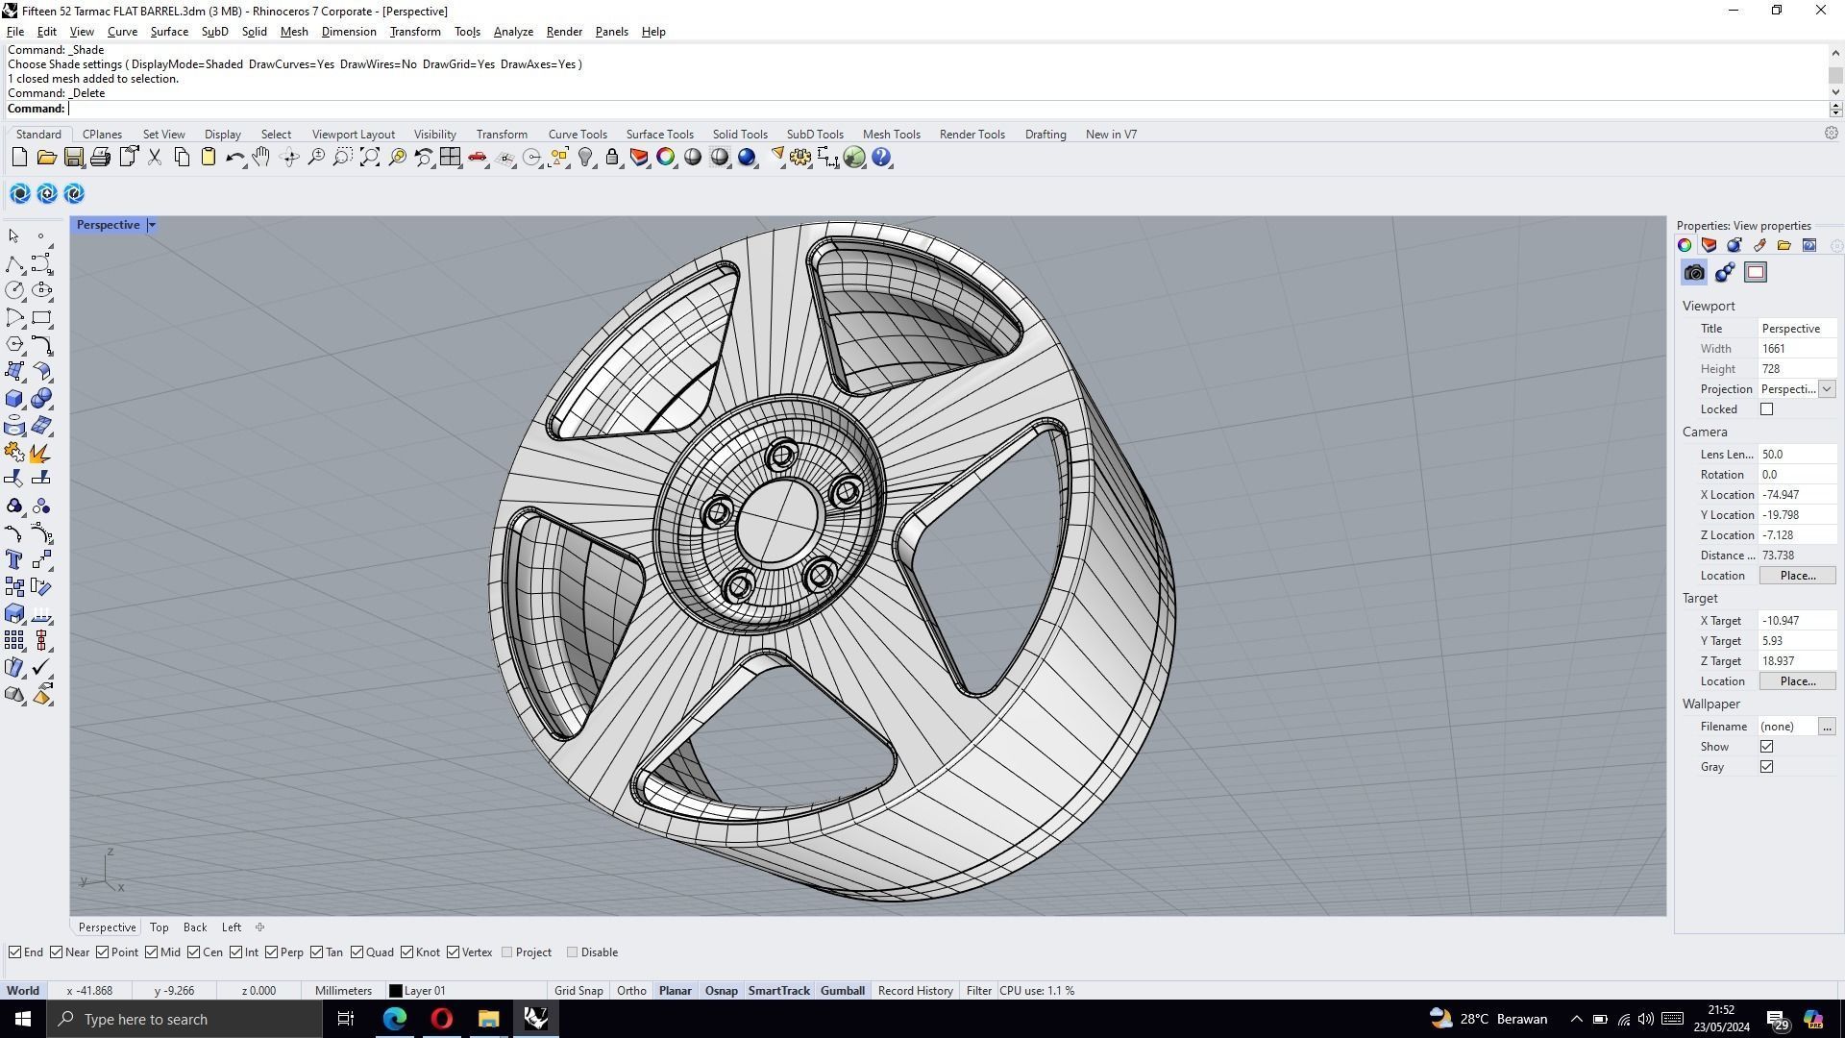Open the Projection dropdown

coord(1826,389)
